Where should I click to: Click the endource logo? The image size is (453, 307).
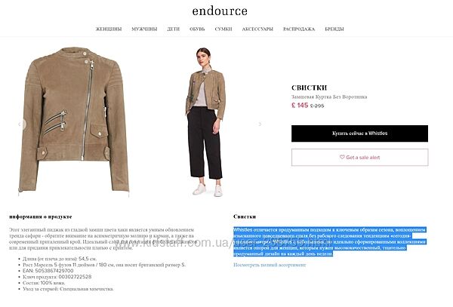point(220,11)
